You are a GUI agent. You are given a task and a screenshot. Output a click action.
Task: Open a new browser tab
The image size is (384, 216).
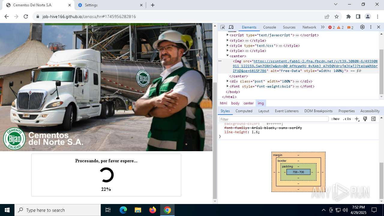tap(153, 5)
